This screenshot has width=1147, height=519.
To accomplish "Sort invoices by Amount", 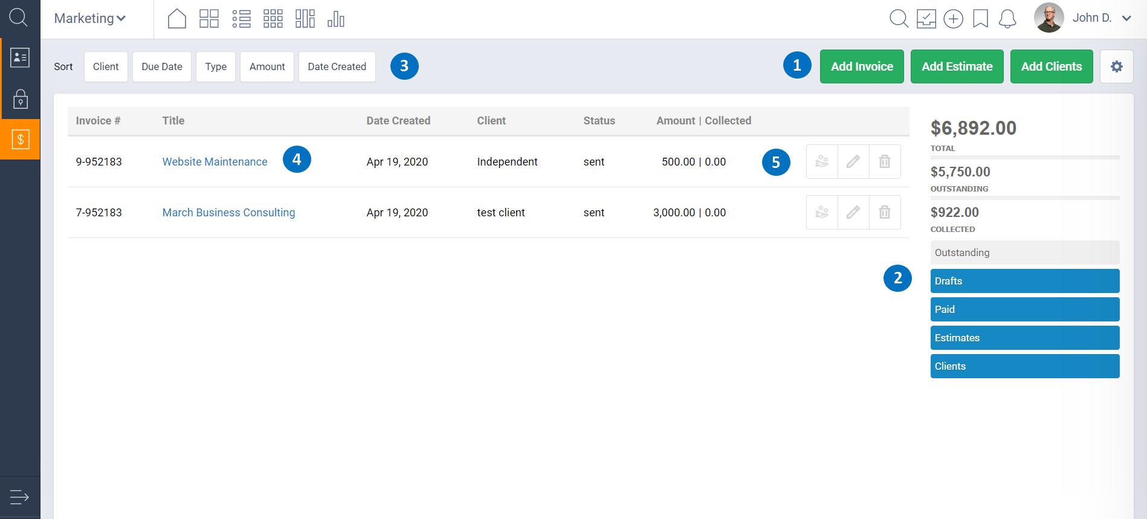I will point(267,66).
